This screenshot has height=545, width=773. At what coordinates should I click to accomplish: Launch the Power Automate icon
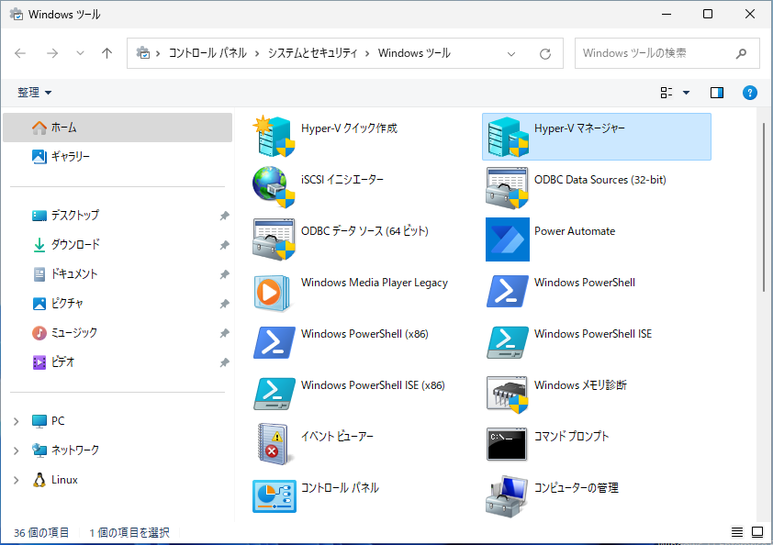tap(508, 239)
